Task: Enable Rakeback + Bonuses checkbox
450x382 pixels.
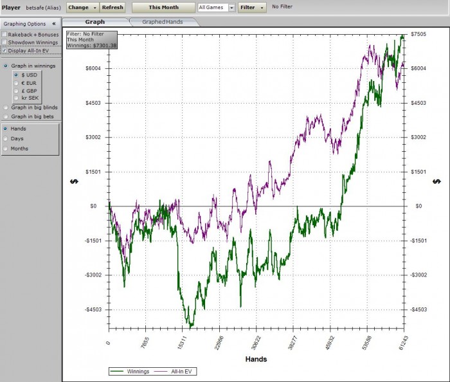Action: coord(4,34)
